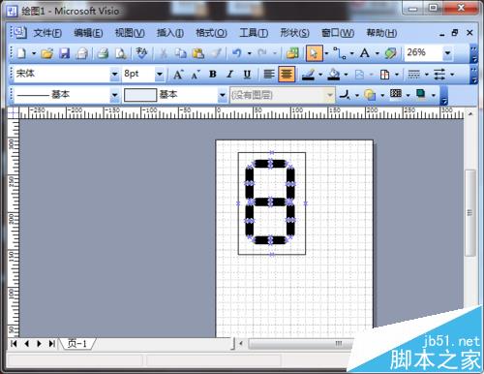Open the 格式(O) menu
The width and height of the screenshot is (484, 374).
(x=211, y=33)
